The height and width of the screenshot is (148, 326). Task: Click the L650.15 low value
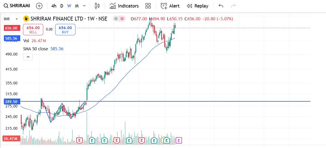point(175,19)
